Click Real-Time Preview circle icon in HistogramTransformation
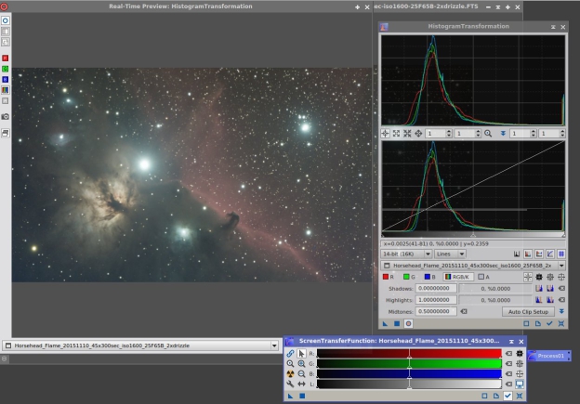The height and width of the screenshot is (404, 580). (408, 324)
